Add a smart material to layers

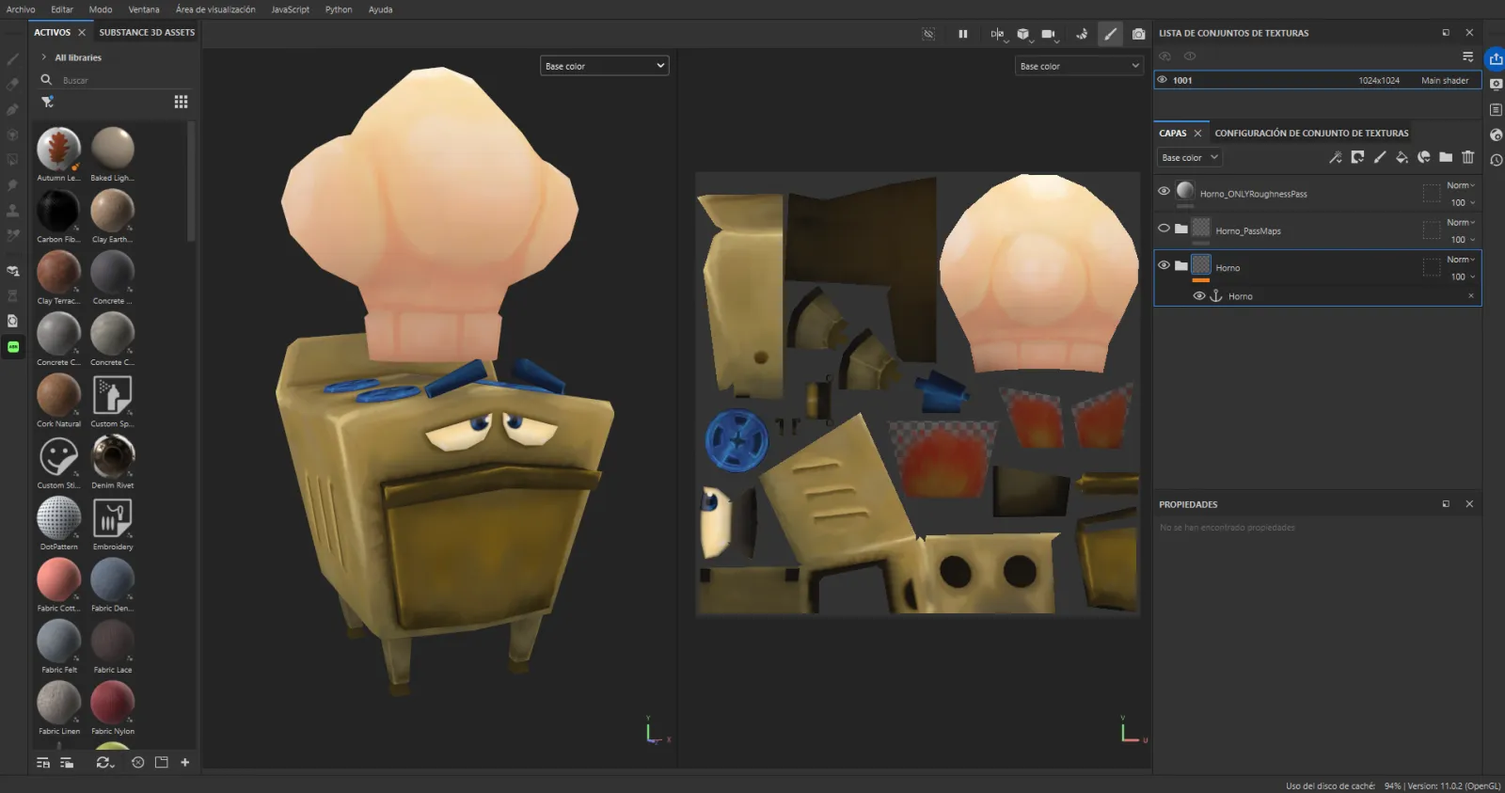click(x=1424, y=157)
